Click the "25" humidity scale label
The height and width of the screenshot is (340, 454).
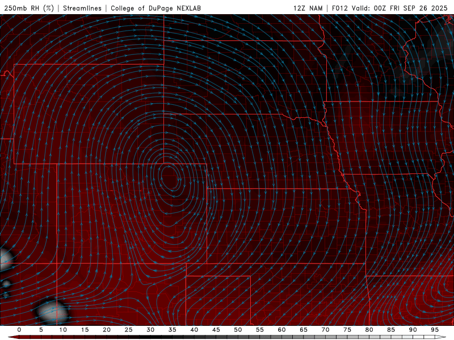(x=129, y=330)
